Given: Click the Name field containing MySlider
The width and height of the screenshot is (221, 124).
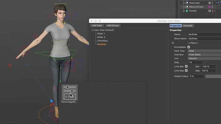Looking at the screenshot, I should pos(204,34).
